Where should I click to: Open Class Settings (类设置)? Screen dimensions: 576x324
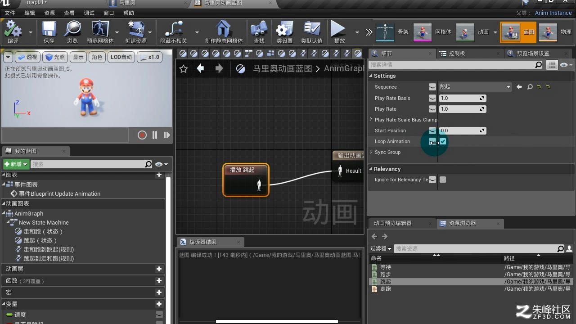point(284,32)
